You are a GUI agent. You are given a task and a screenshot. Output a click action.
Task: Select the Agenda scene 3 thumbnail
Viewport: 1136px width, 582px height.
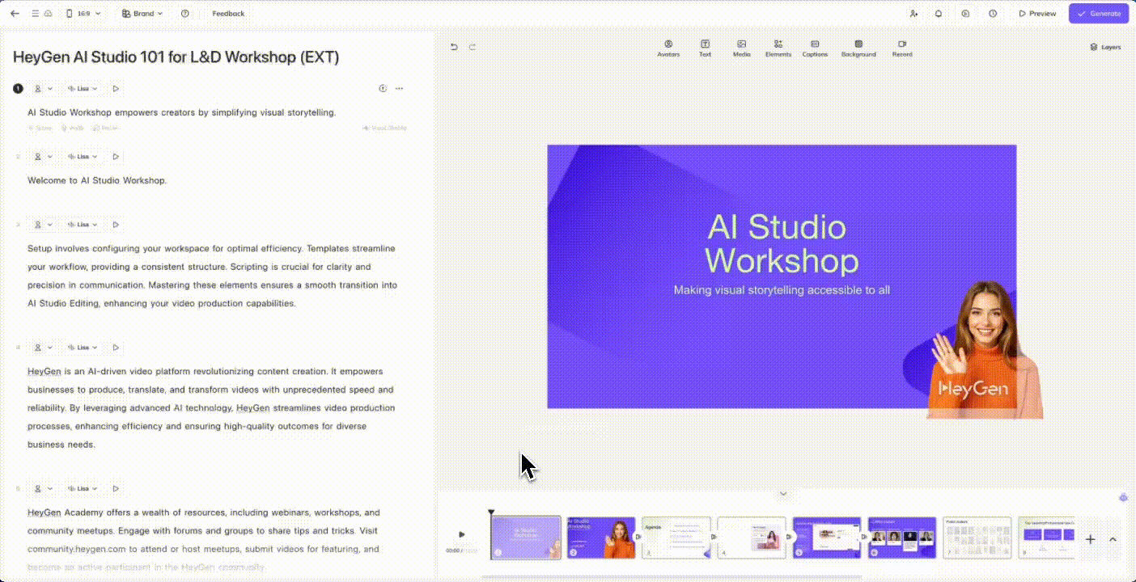pyautogui.click(x=676, y=538)
